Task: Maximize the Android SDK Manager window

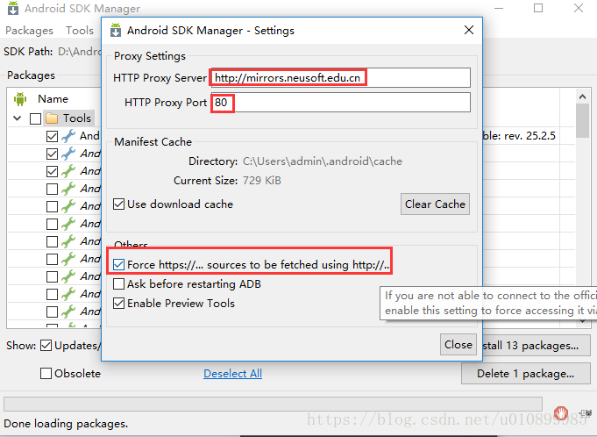Action: 538,8
